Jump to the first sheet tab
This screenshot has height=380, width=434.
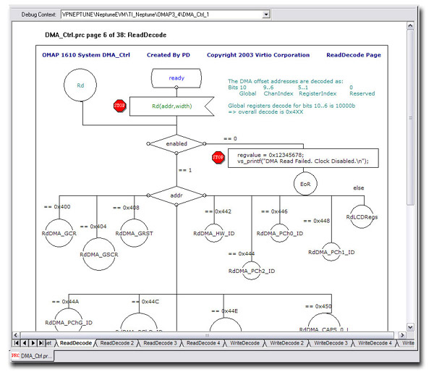(17, 342)
